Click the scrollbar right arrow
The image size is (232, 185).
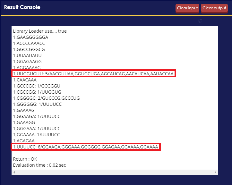[x=215, y=172]
